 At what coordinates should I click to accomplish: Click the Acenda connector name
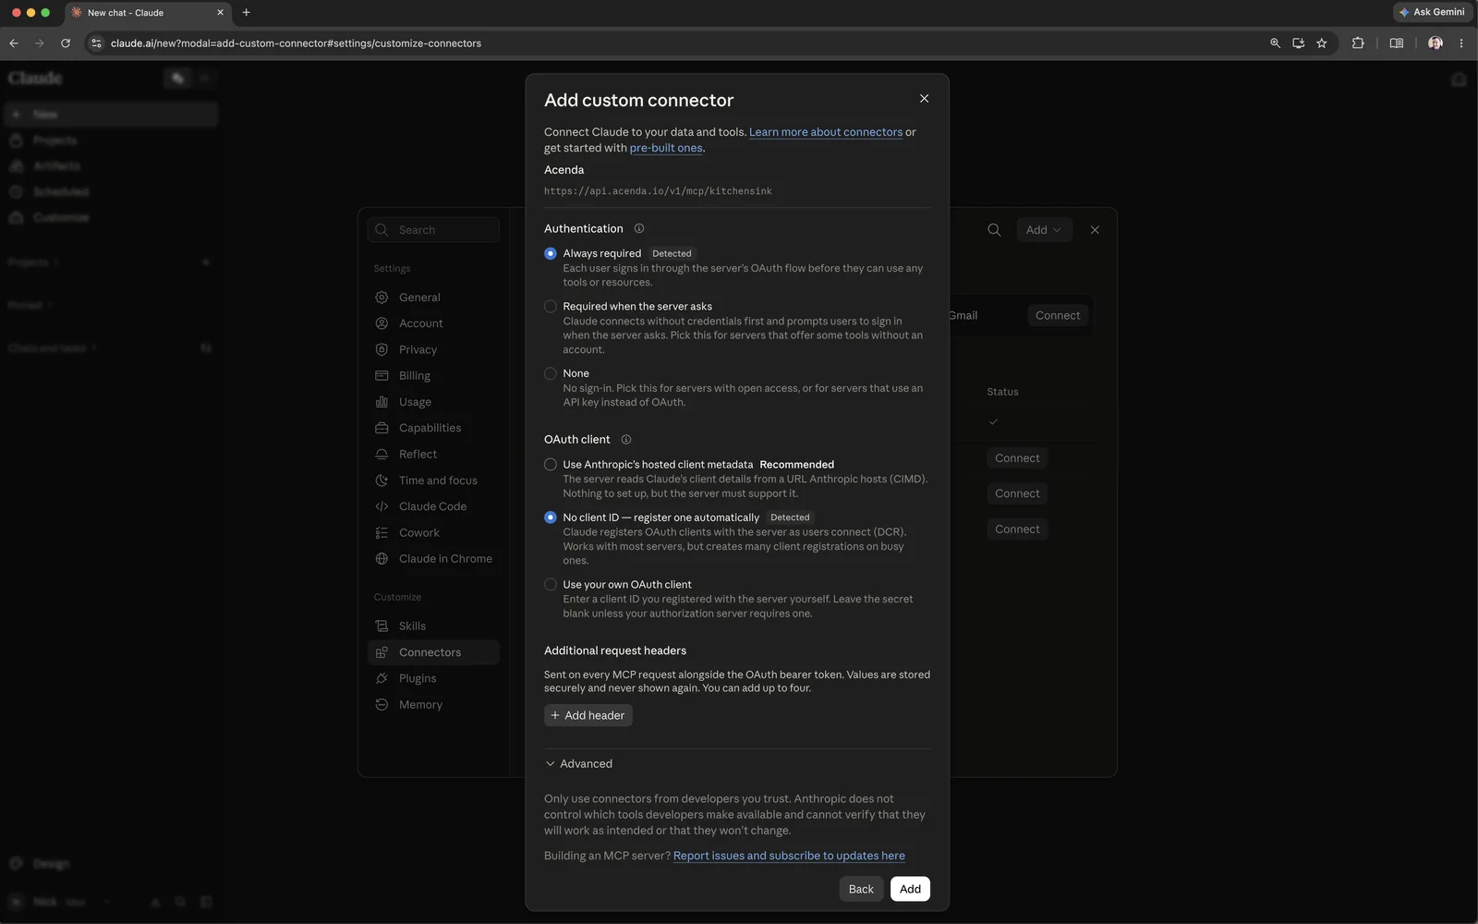pyautogui.click(x=563, y=170)
